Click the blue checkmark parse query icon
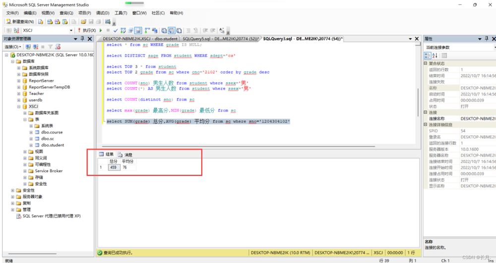The image size is (496, 263). pos(116,30)
